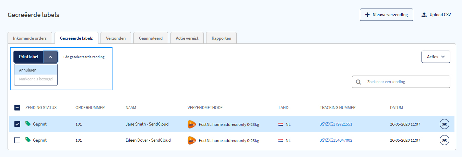
Task: Choose Annuleren from the dropdown menu
Action: [36, 70]
